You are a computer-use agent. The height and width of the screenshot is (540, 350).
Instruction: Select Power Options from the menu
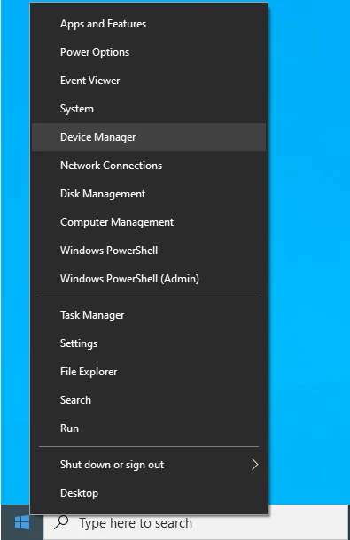(x=149, y=52)
